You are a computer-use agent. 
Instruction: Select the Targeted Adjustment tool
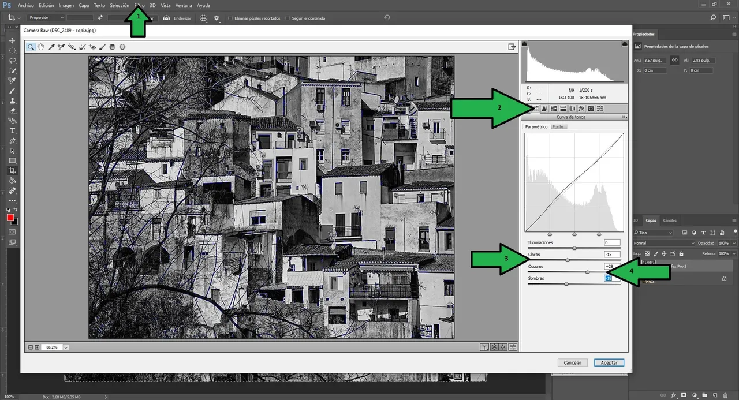[72, 47]
